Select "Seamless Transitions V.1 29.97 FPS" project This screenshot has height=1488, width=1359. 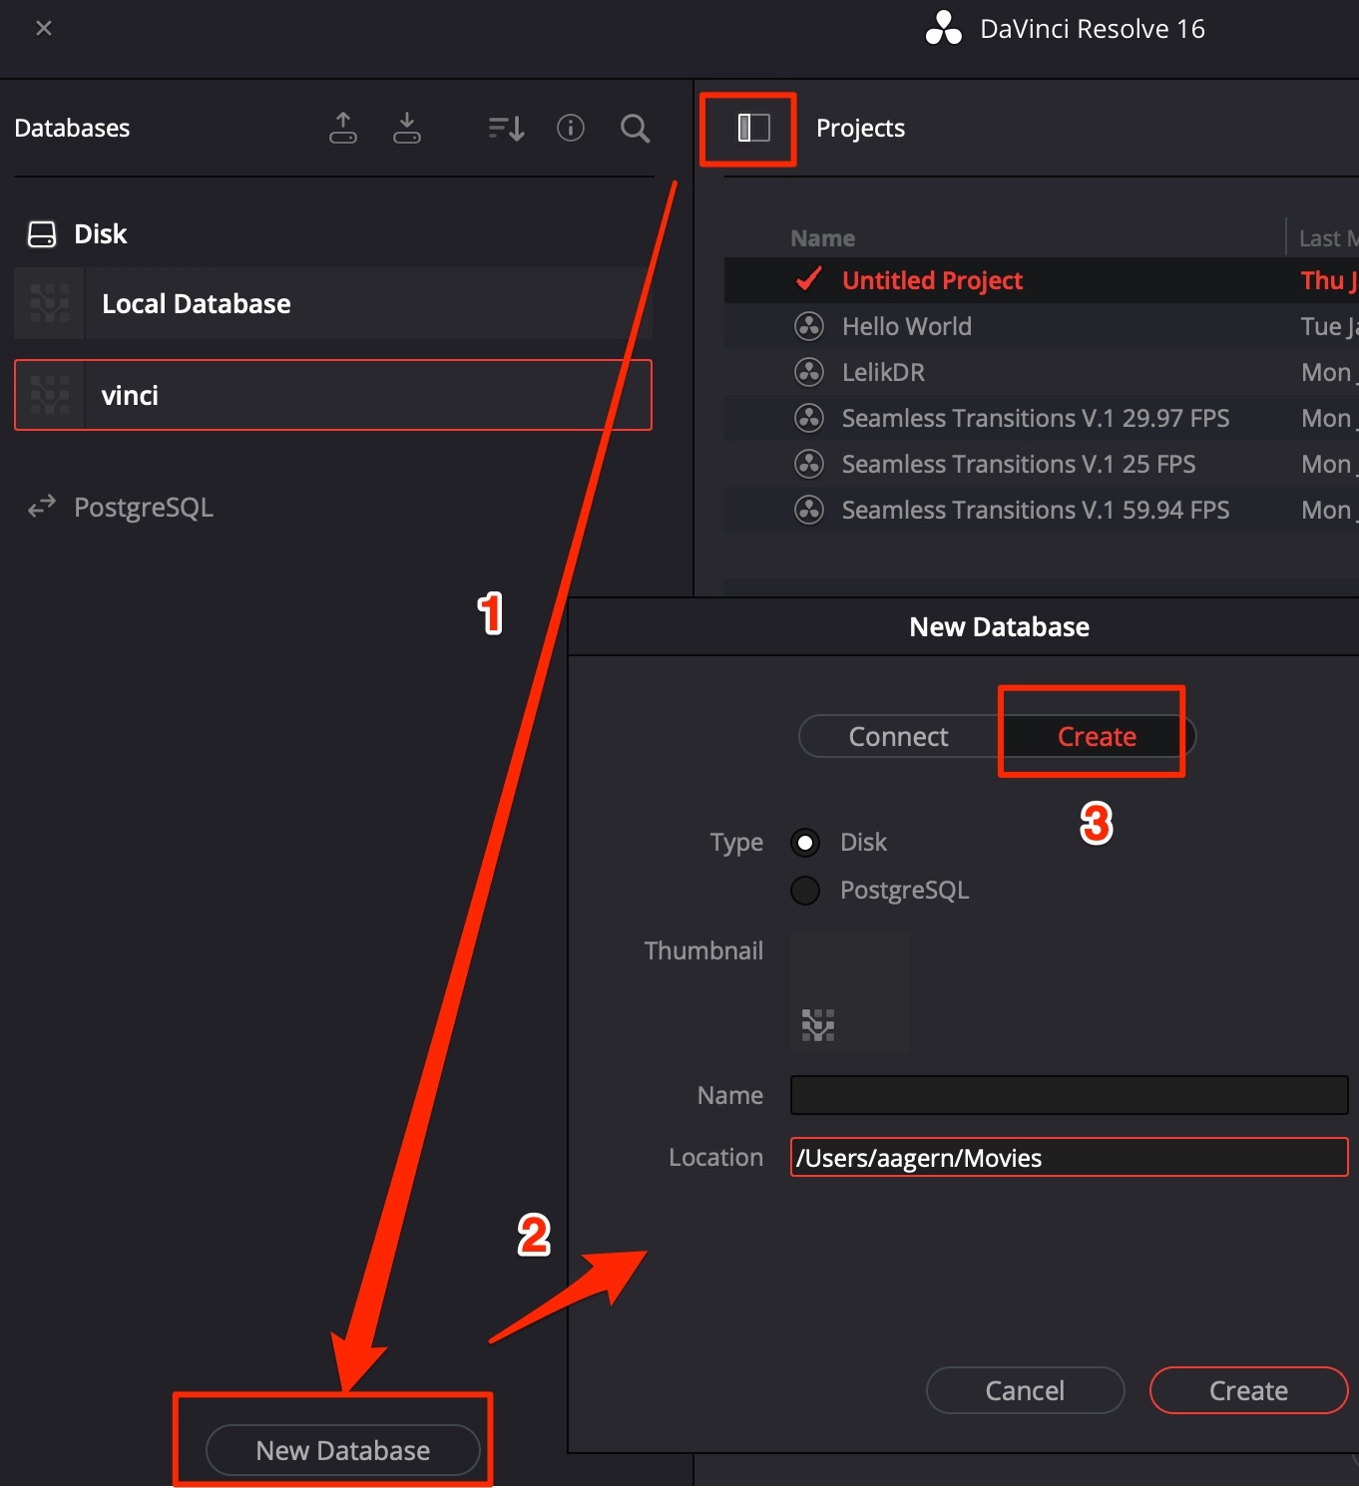(1041, 418)
